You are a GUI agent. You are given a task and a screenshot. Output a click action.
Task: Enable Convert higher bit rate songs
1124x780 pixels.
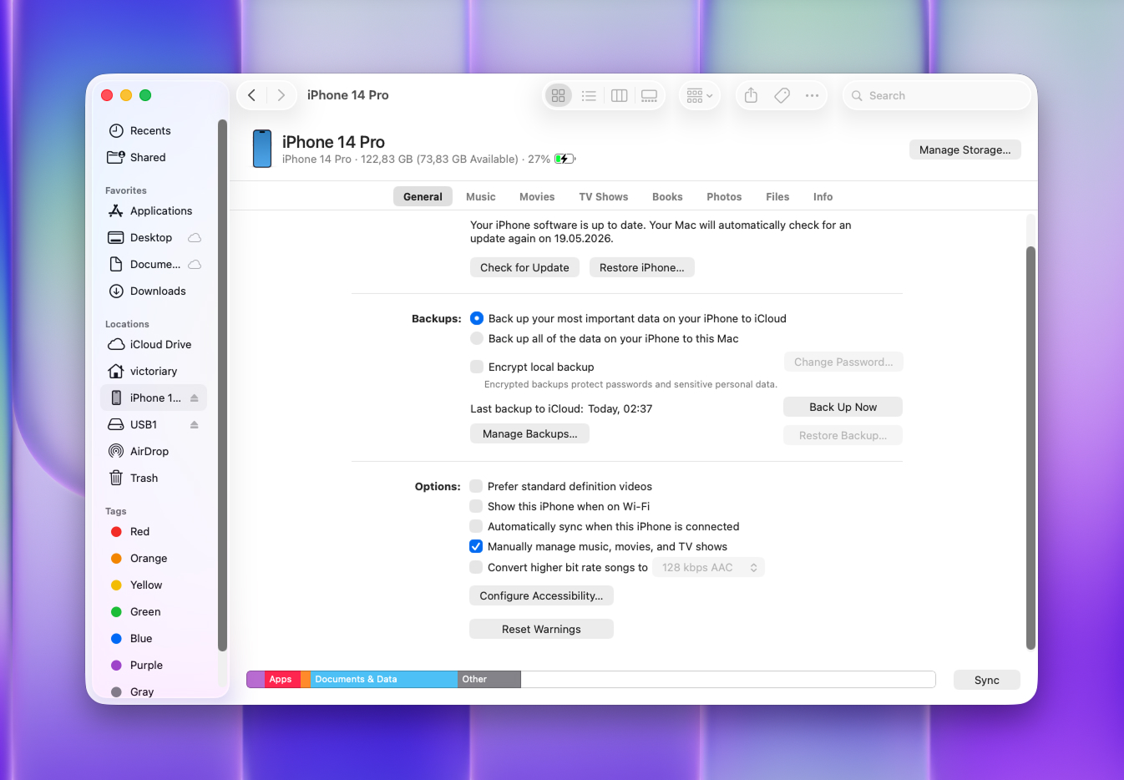476,567
